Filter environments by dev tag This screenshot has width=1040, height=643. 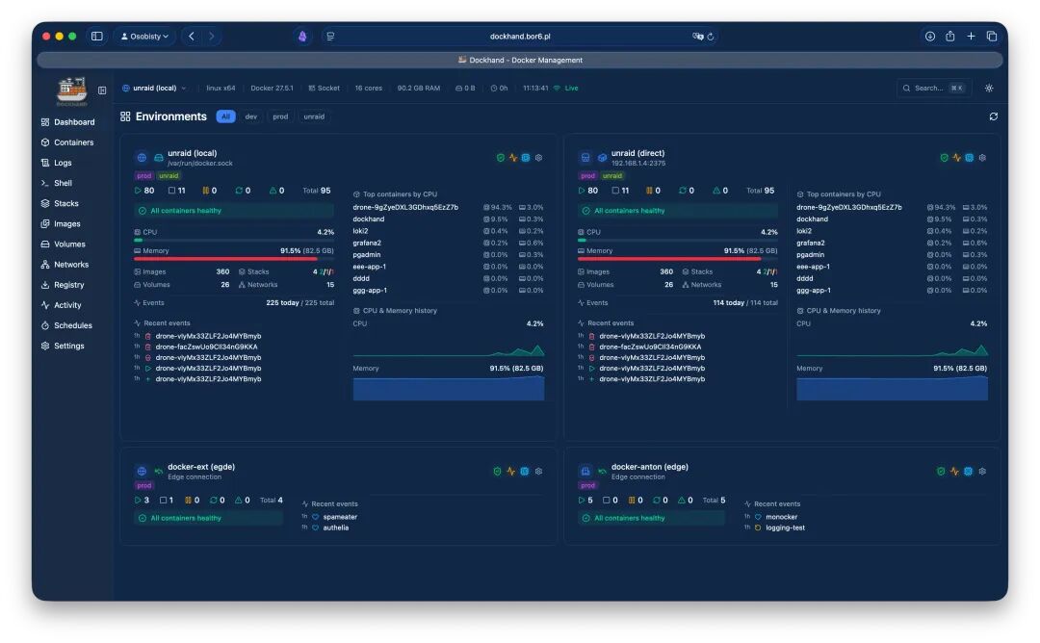(250, 116)
